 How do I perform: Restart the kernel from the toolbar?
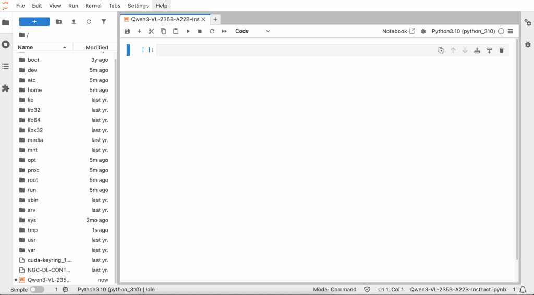point(212,31)
